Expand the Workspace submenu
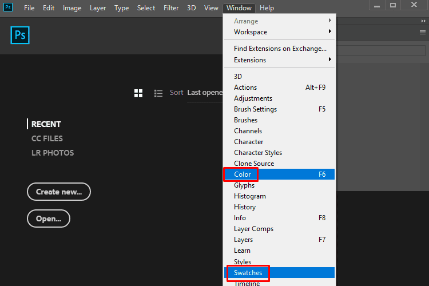Viewport: 429px width, 286px height. [x=279, y=32]
